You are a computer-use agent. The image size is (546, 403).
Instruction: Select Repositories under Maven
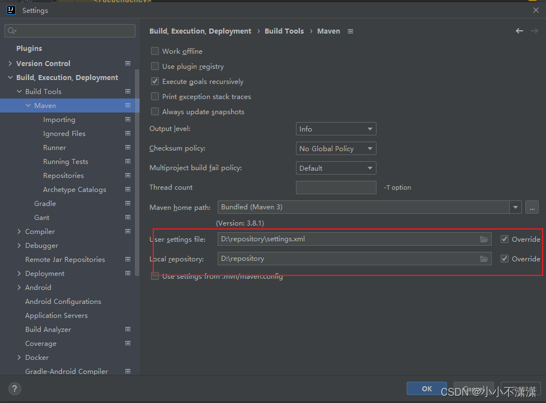pyautogui.click(x=63, y=176)
